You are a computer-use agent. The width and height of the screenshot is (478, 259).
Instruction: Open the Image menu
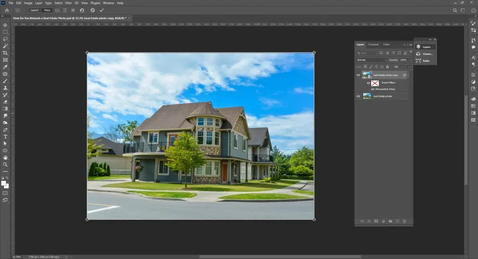tap(28, 3)
